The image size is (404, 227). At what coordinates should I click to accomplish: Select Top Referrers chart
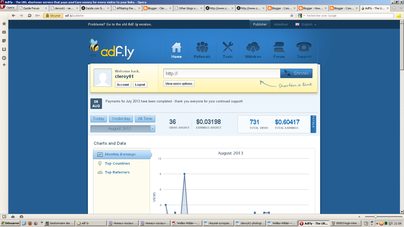pyautogui.click(x=117, y=173)
